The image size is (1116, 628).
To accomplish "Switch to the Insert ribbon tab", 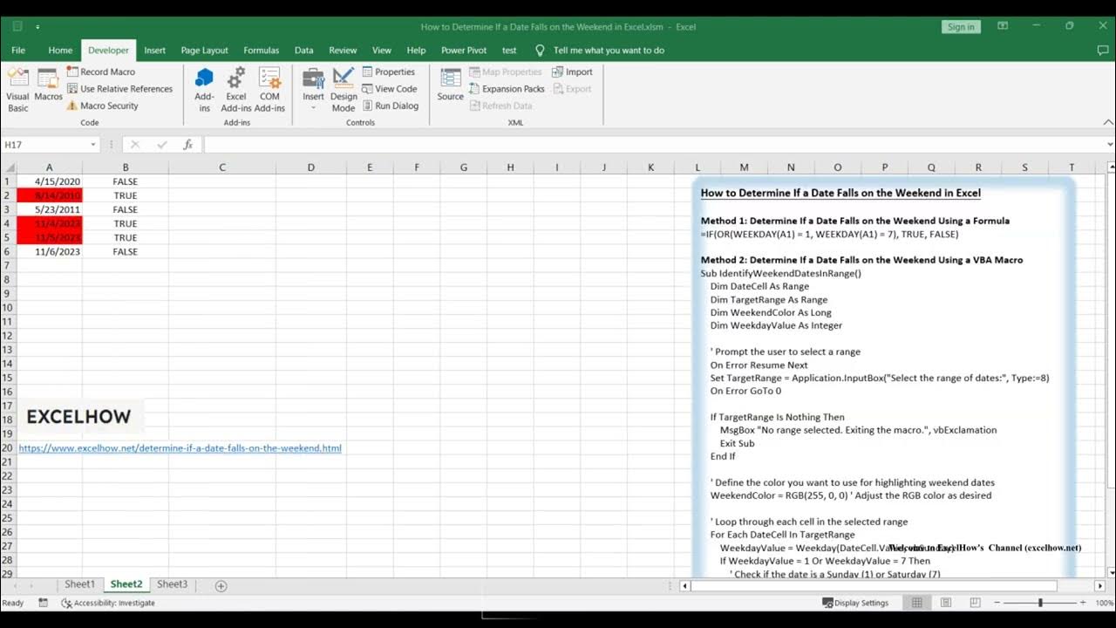I will [155, 51].
